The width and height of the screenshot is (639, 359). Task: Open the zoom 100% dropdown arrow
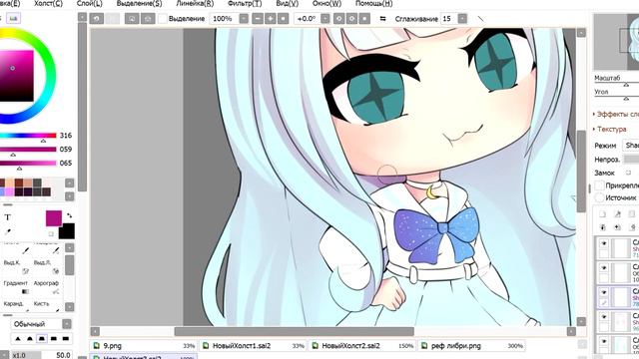244,19
